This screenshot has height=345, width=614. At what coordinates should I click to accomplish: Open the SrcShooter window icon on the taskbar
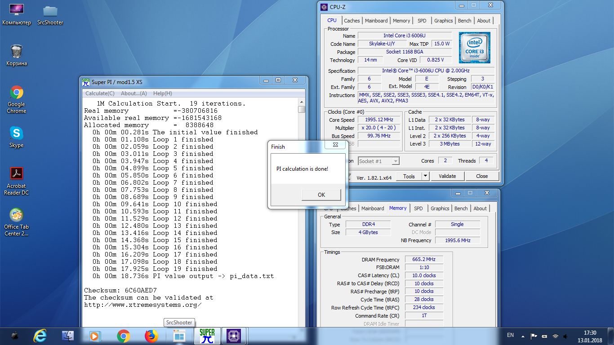click(x=179, y=336)
